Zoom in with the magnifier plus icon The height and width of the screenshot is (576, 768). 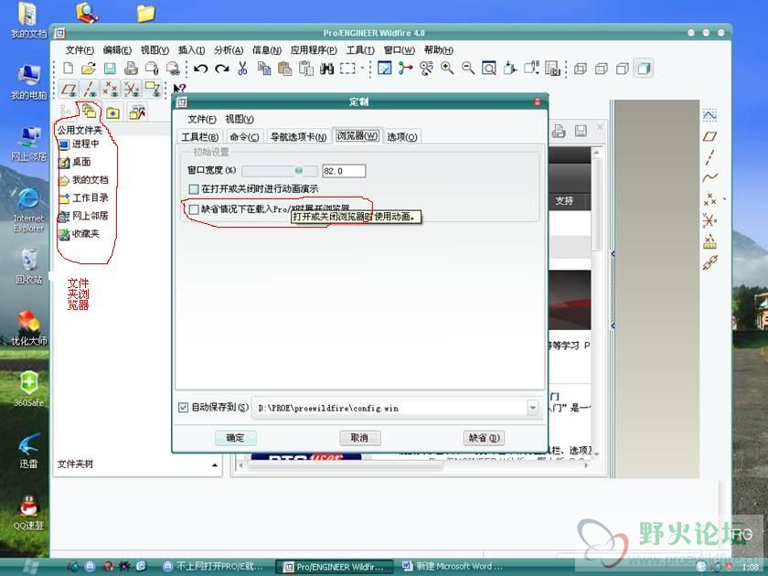click(x=447, y=68)
